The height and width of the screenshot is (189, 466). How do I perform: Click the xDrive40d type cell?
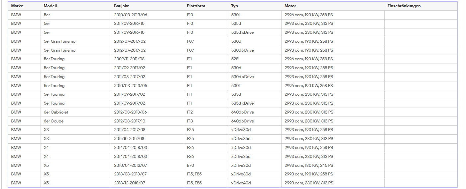tap(255, 183)
